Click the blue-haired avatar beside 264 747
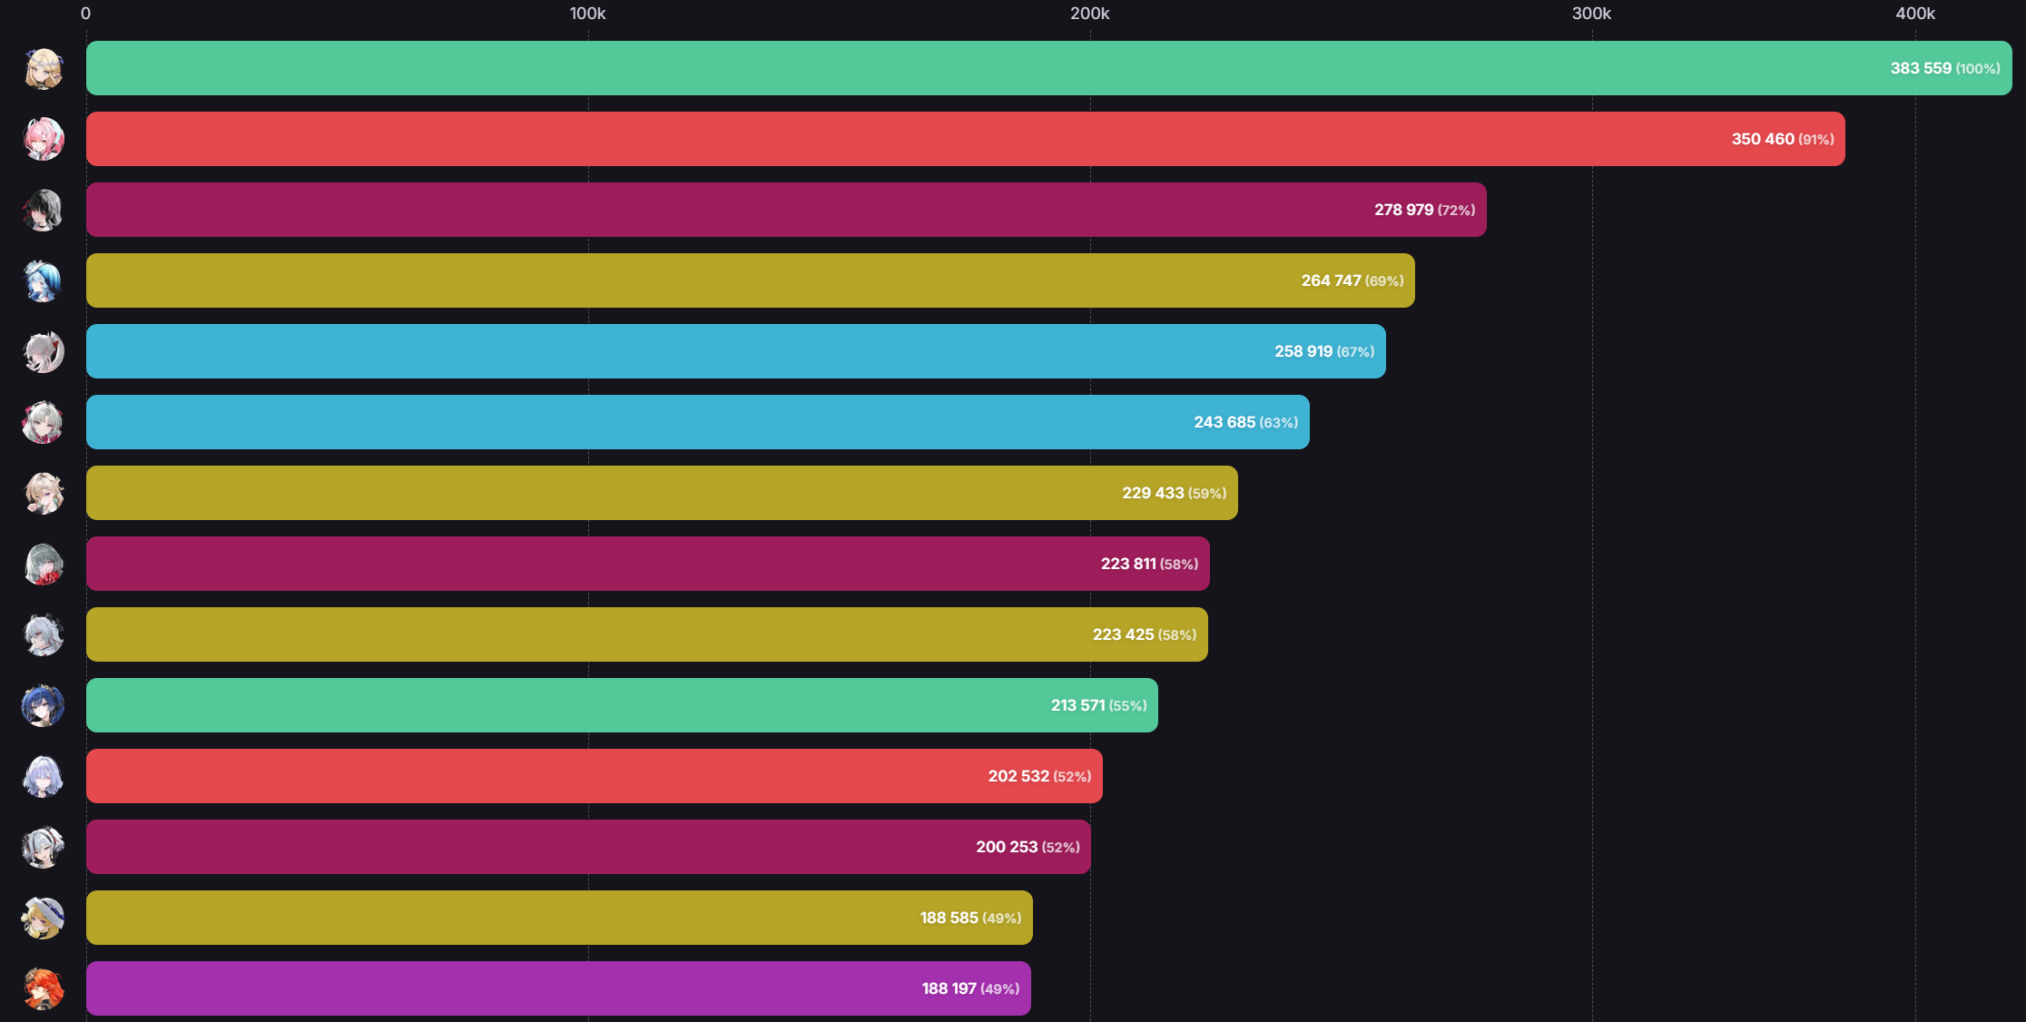Screen dimensions: 2026x1022 43,280
